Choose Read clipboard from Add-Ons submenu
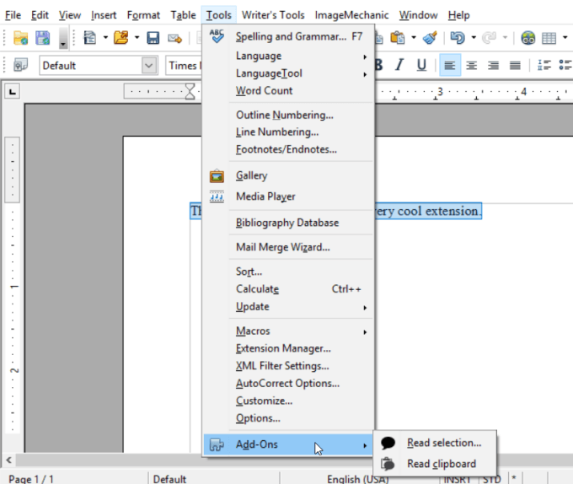The image size is (573, 484). (x=442, y=464)
